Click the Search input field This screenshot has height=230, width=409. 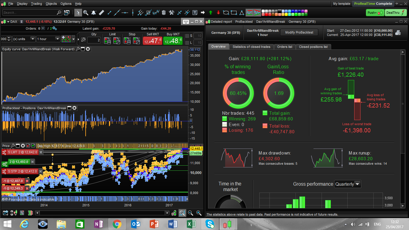(32, 13)
